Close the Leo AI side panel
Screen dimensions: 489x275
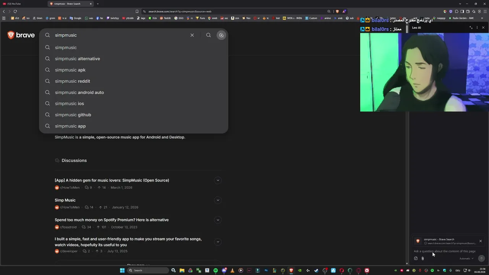(x=483, y=27)
